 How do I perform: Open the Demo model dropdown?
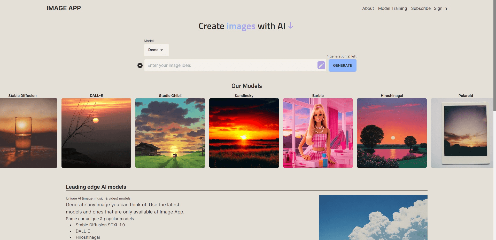pos(156,50)
